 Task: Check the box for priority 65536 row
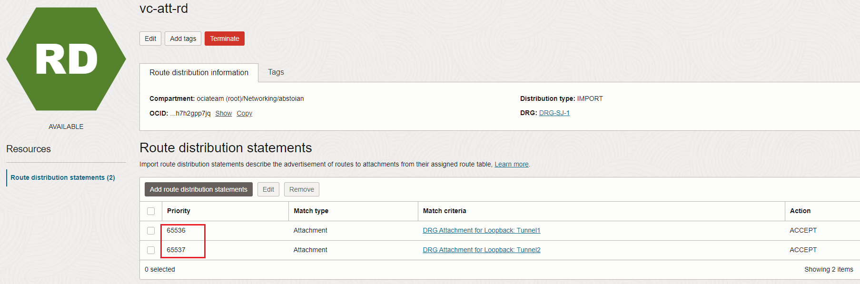click(151, 231)
